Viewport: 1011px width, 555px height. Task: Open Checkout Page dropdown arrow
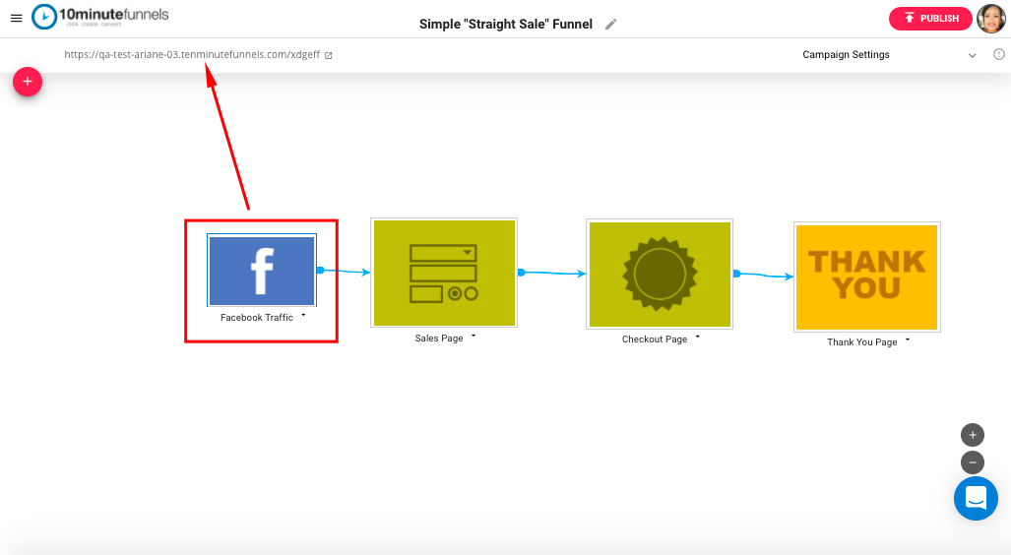[x=698, y=338]
